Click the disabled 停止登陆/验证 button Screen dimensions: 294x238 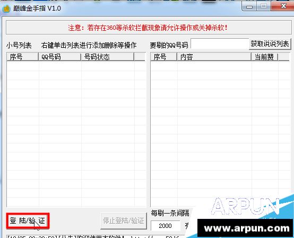[123, 220]
